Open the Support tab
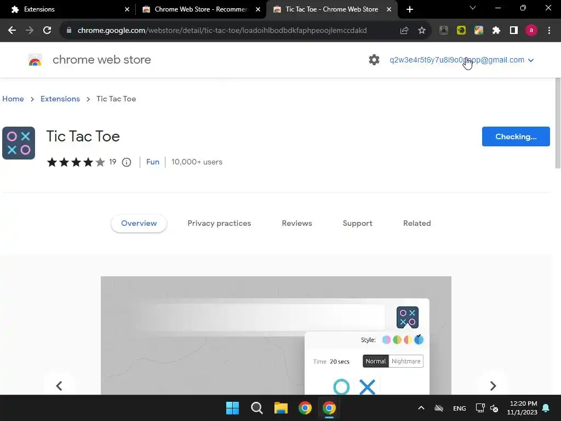This screenshot has height=421, width=561. coord(357,224)
